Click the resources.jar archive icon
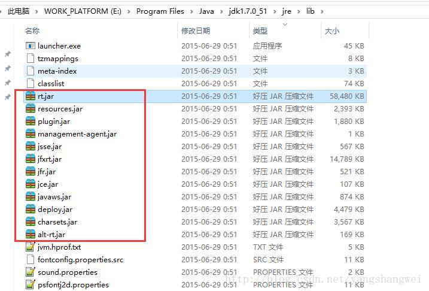429x291 pixels. coord(31,109)
